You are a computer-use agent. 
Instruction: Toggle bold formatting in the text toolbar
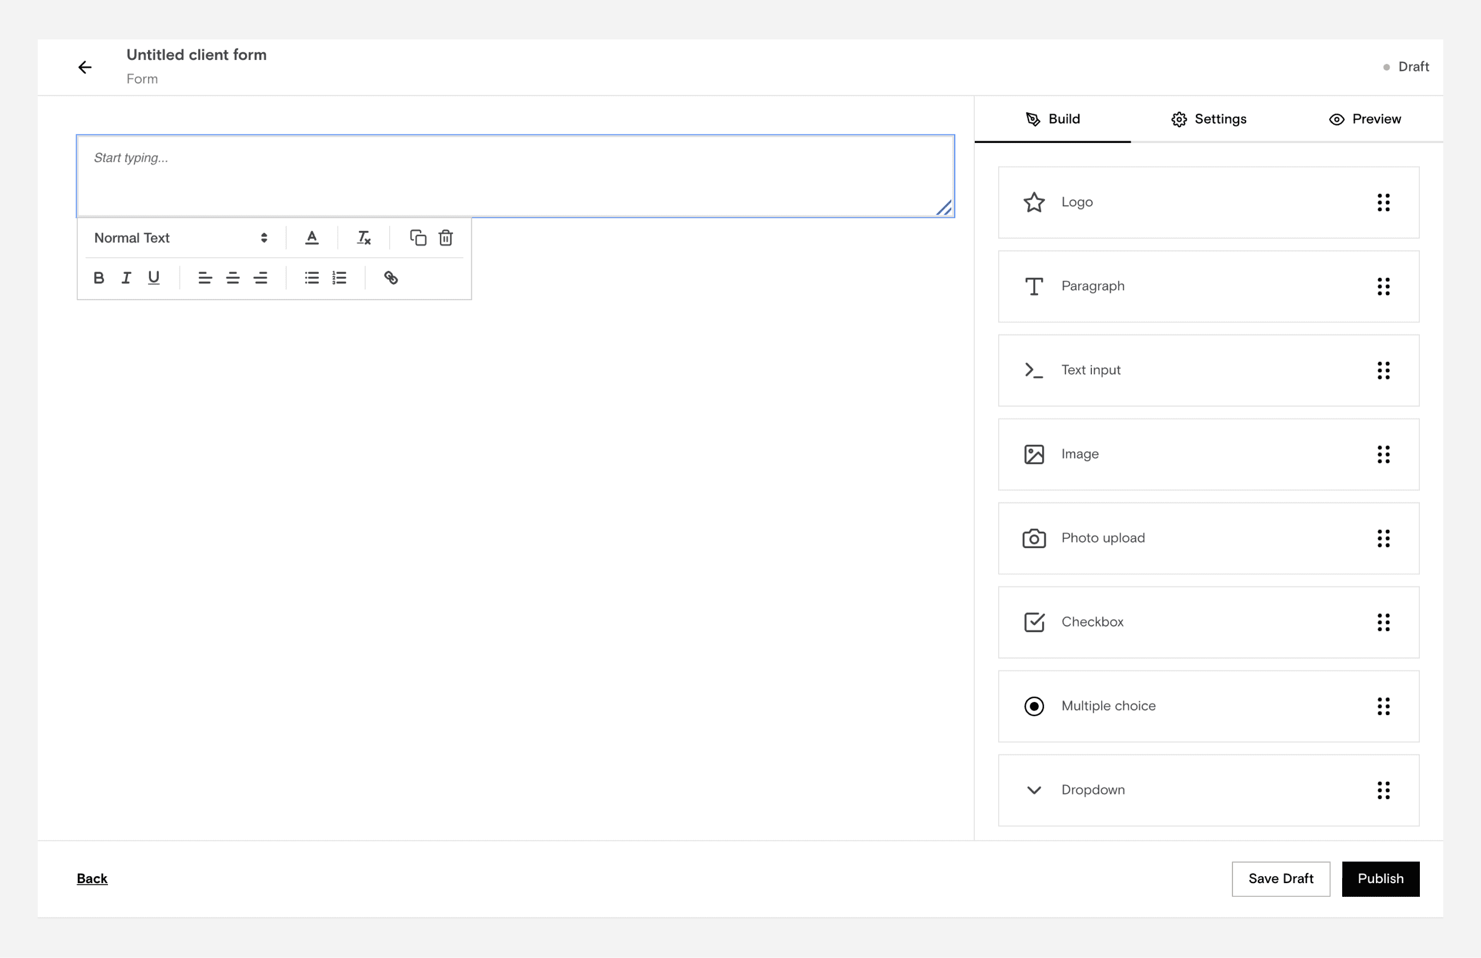pyautogui.click(x=98, y=278)
